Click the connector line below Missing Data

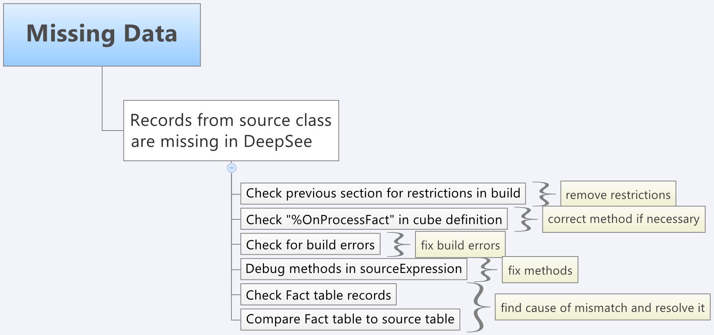click(x=102, y=98)
